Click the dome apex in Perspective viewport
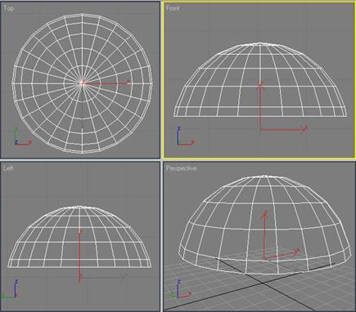The image size is (356, 312). (x=264, y=176)
